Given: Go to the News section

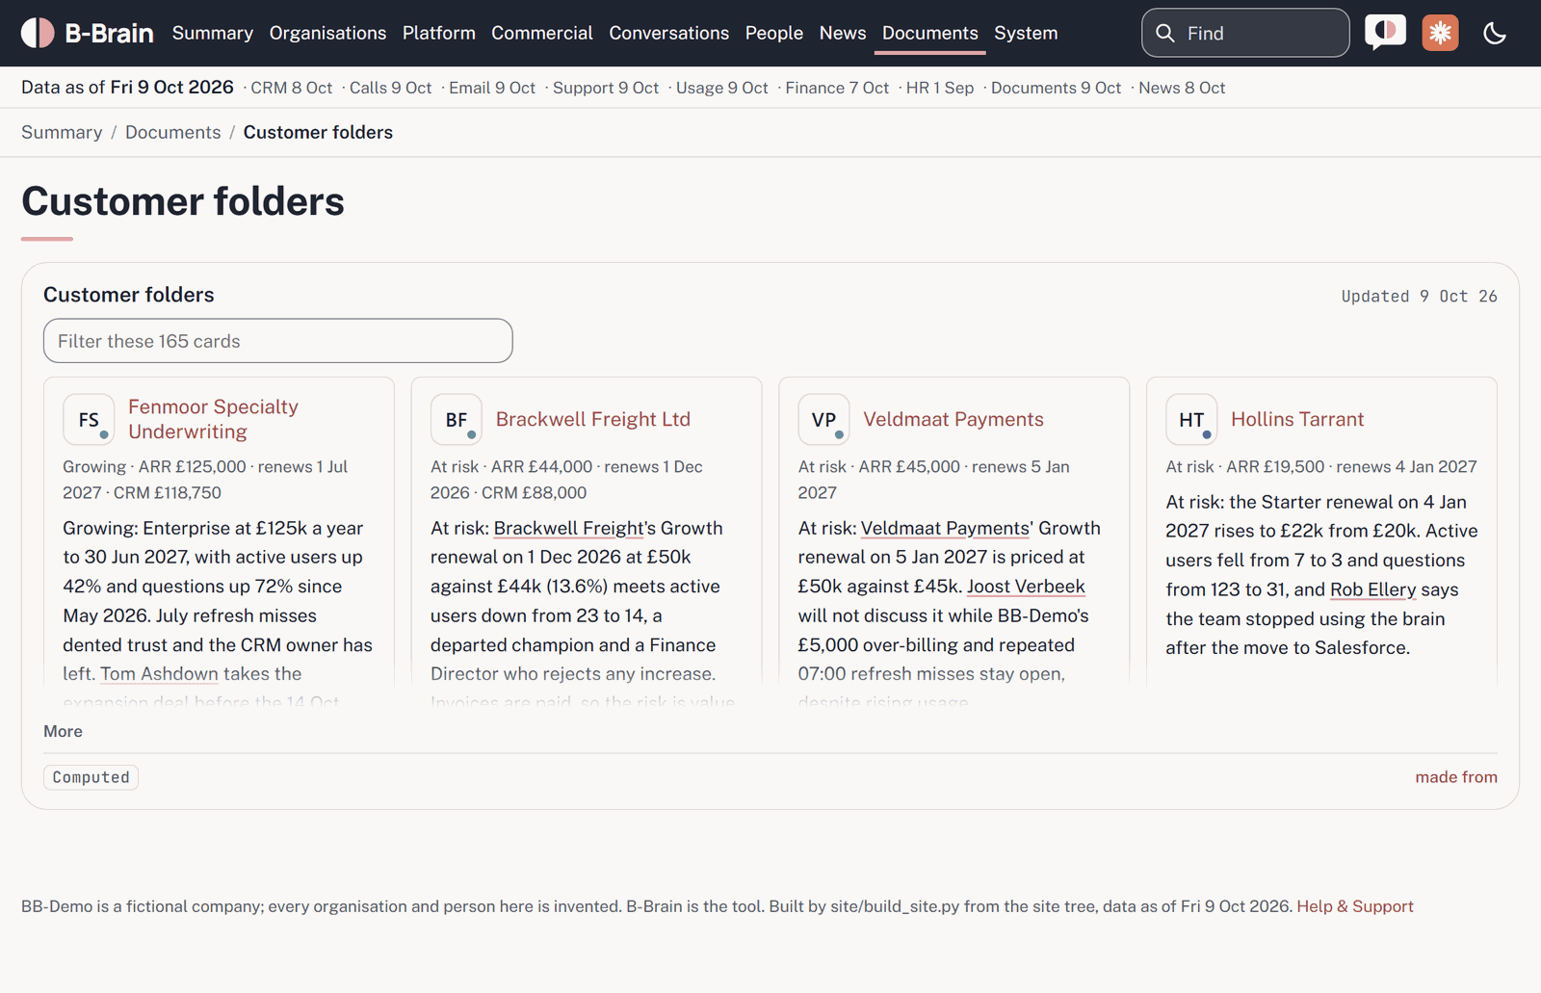Looking at the screenshot, I should coord(843,33).
